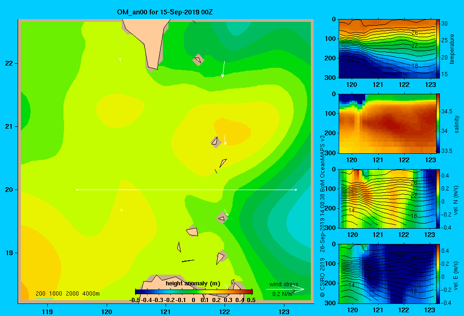The width and height of the screenshot is (464, 316).
Task: Click "4000m" in the depth contour legend
Action: coord(91,294)
